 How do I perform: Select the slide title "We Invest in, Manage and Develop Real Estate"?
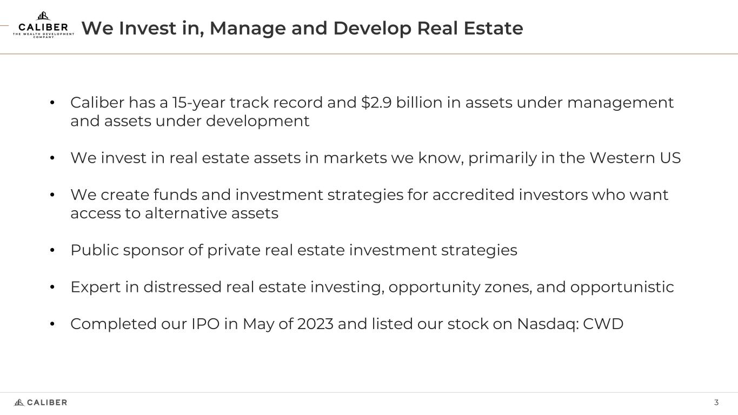(x=302, y=28)
